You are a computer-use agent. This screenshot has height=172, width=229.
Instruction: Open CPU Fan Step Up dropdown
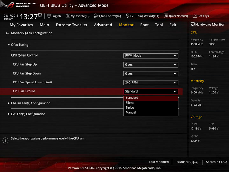[151, 65]
